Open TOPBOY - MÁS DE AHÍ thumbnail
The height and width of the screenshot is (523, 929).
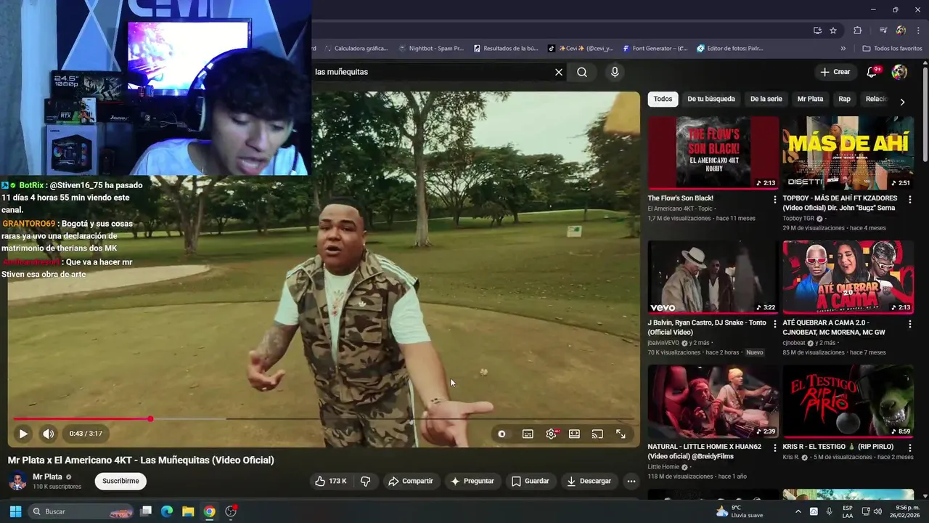[848, 153]
